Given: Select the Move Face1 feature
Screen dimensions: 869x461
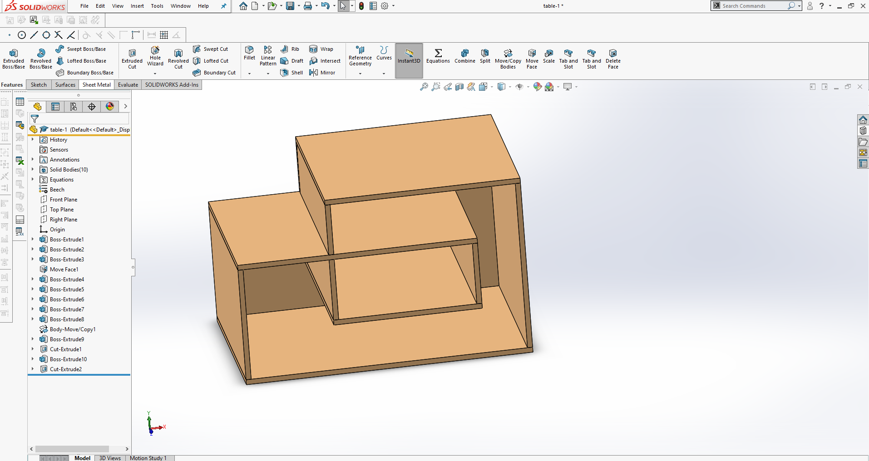Looking at the screenshot, I should 64,270.
